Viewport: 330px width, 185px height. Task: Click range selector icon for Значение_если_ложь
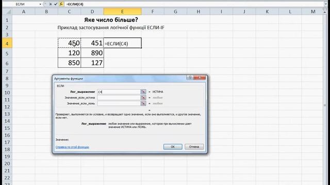tap(143, 103)
